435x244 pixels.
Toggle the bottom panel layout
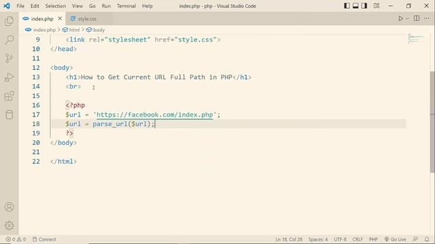355,6
